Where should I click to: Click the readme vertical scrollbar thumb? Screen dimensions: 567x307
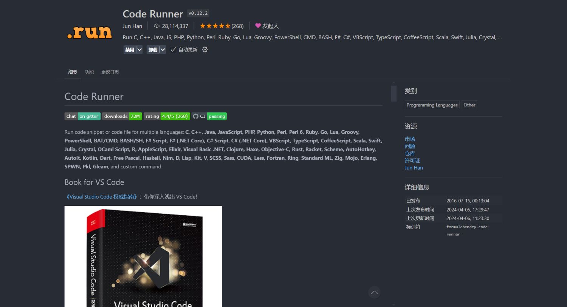(x=393, y=94)
